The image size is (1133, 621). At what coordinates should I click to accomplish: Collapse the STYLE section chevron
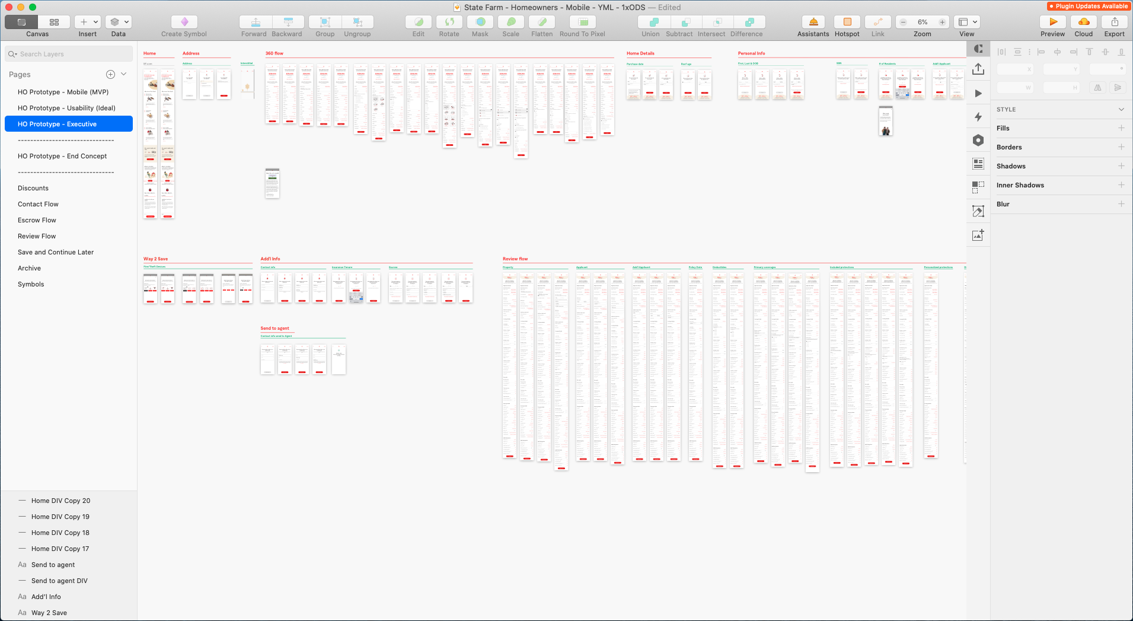coord(1121,109)
